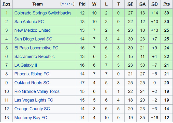Click the Las Vegas Lights FC link
173x123 pixels.
pos(34,100)
